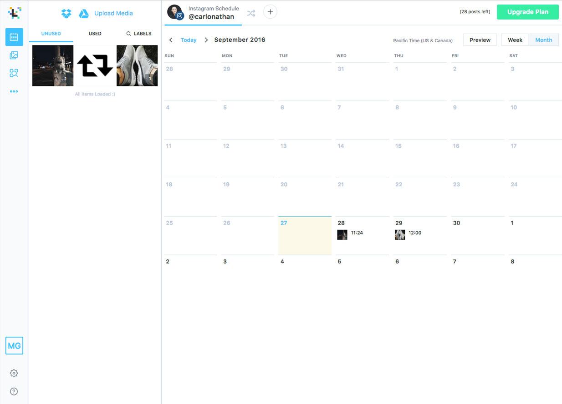Click the THU column header
The width and height of the screenshot is (562, 404).
399,56
